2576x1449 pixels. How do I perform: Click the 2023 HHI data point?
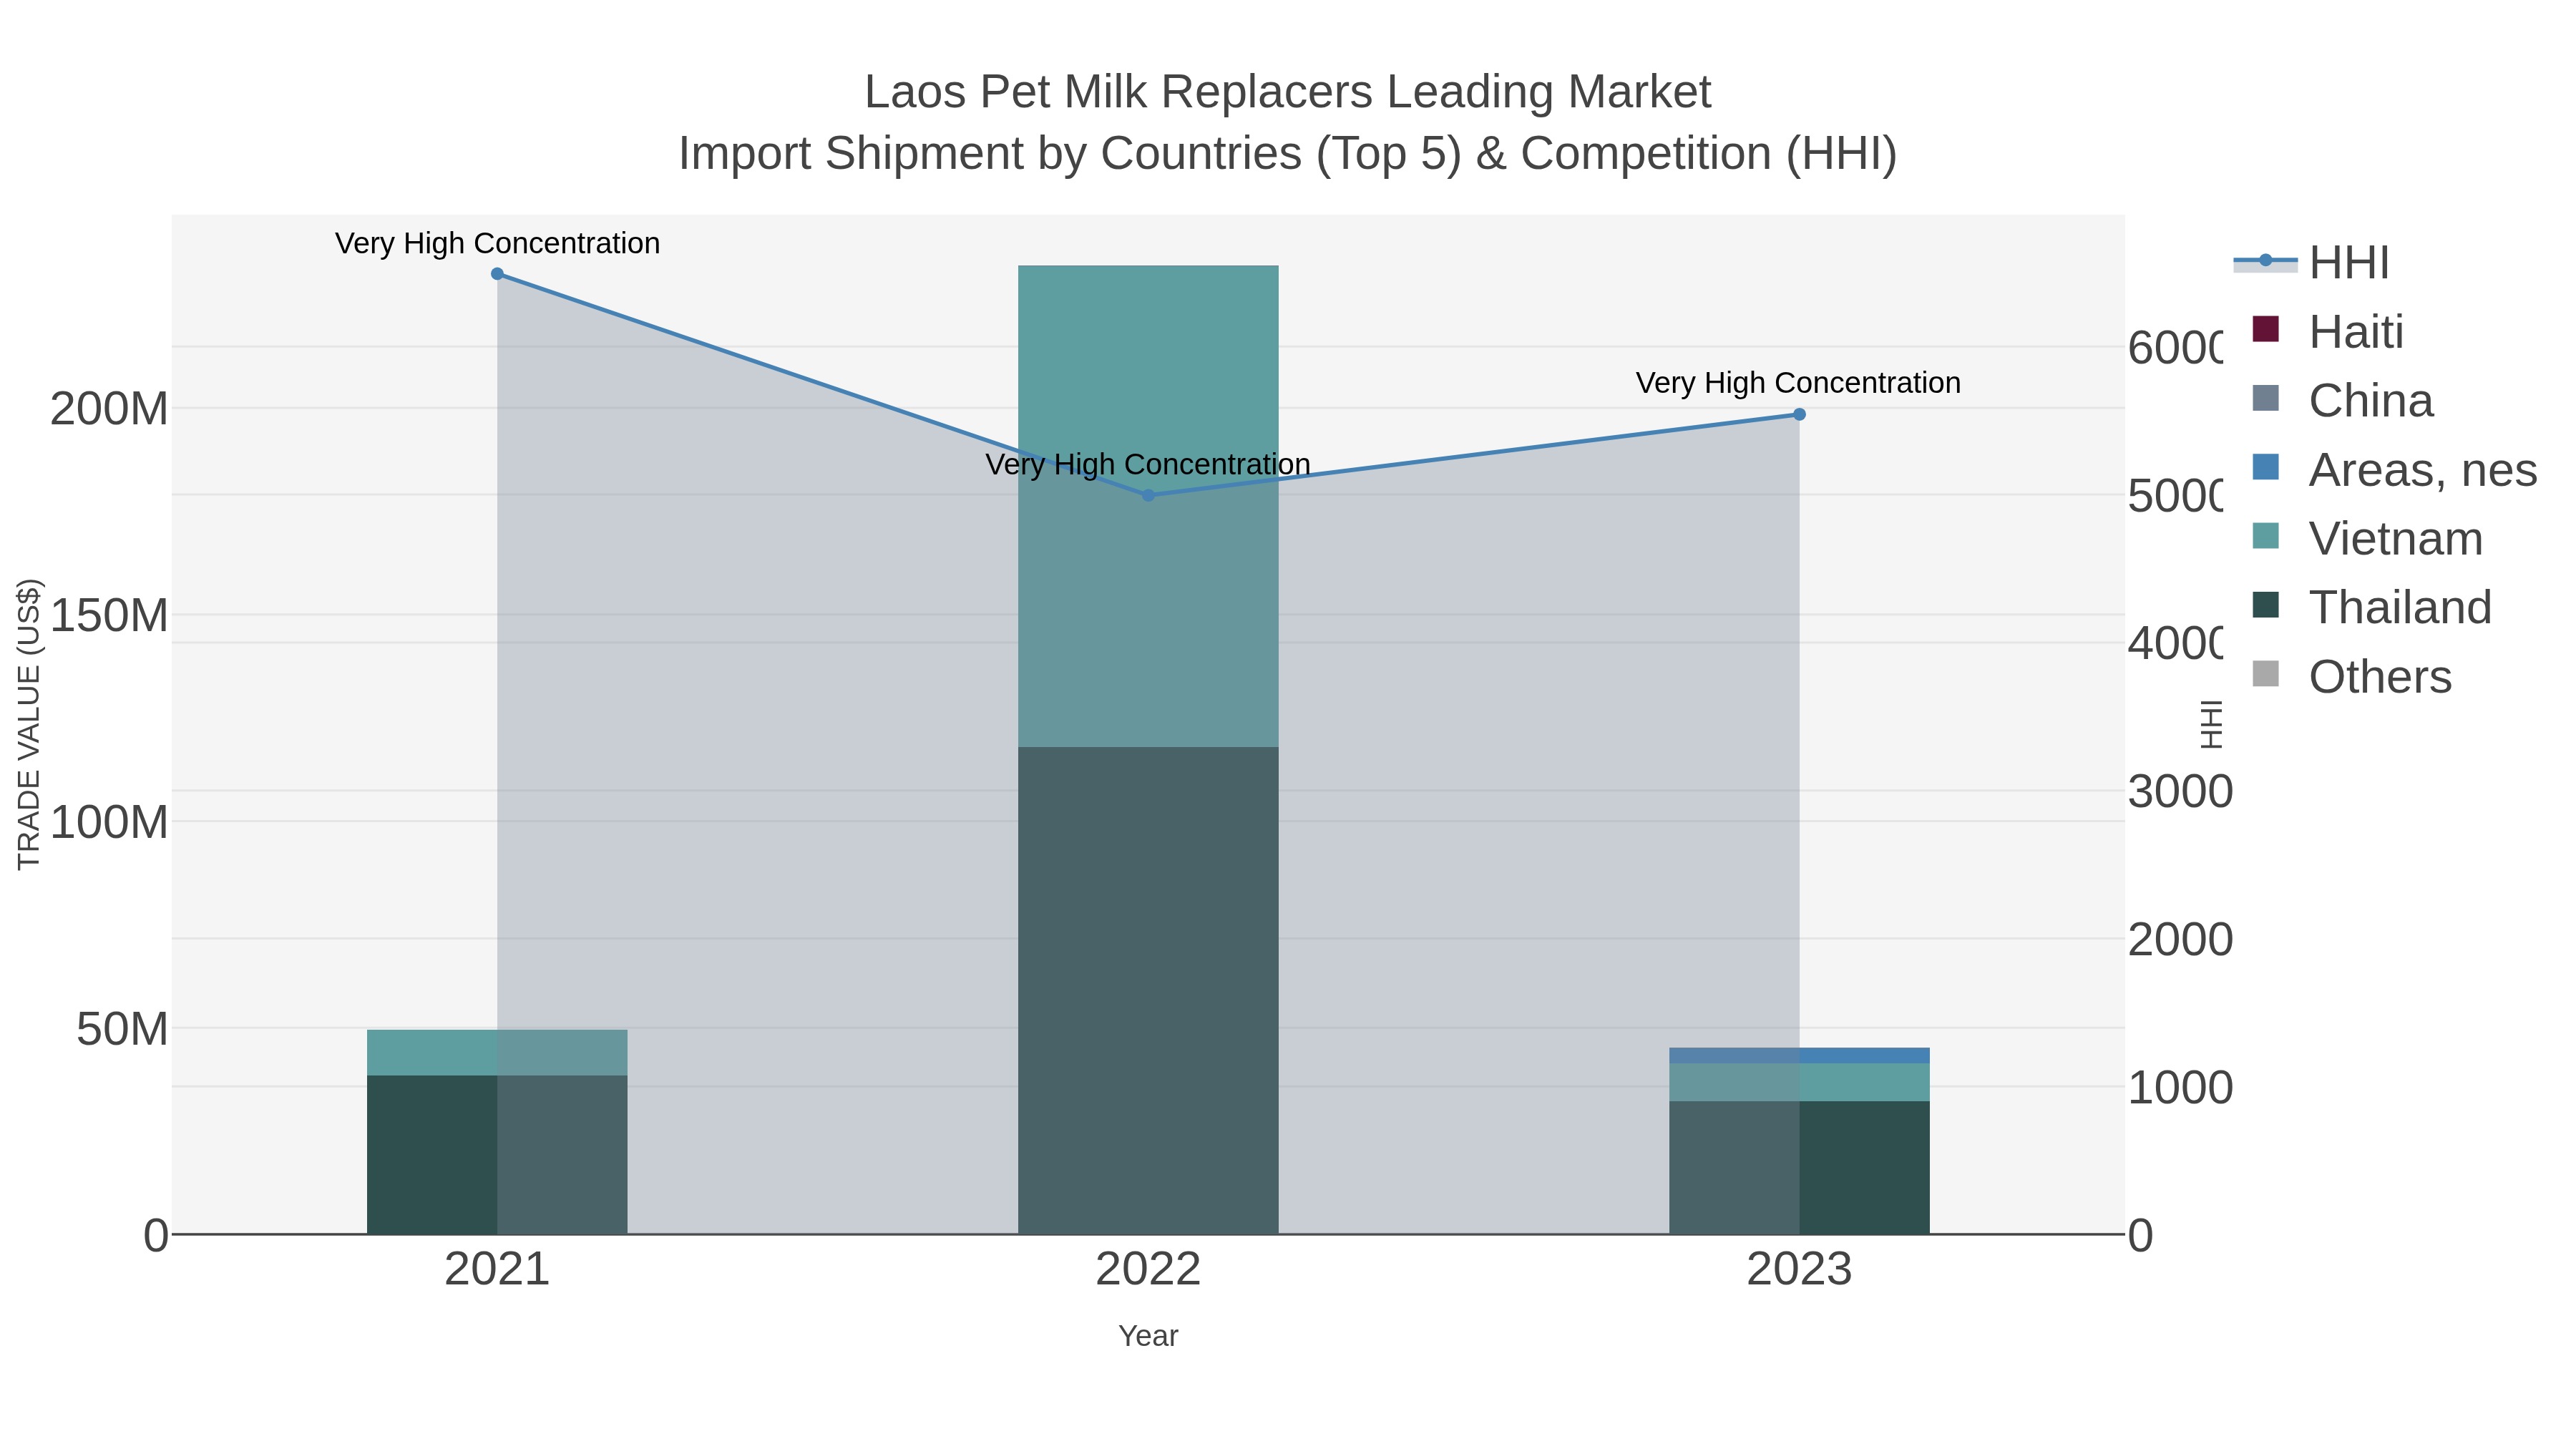tap(1799, 414)
